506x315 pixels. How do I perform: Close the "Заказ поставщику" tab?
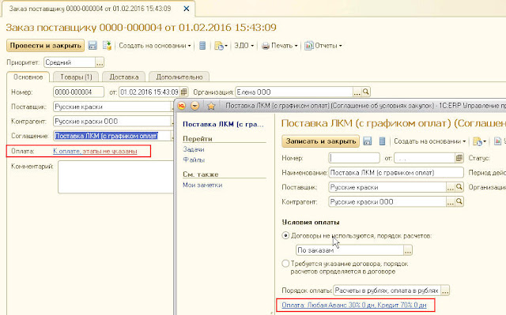click(187, 9)
